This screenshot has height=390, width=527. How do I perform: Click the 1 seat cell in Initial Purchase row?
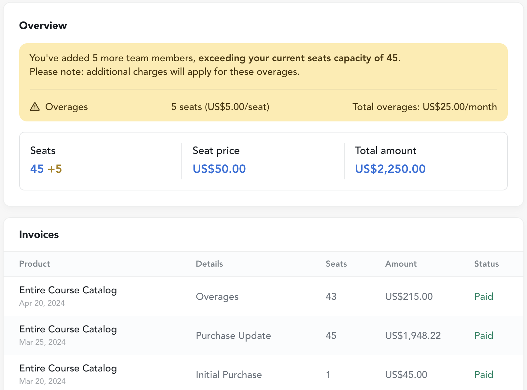point(328,375)
